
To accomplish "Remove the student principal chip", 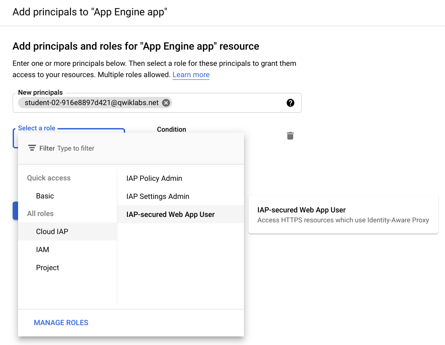I will pos(165,102).
